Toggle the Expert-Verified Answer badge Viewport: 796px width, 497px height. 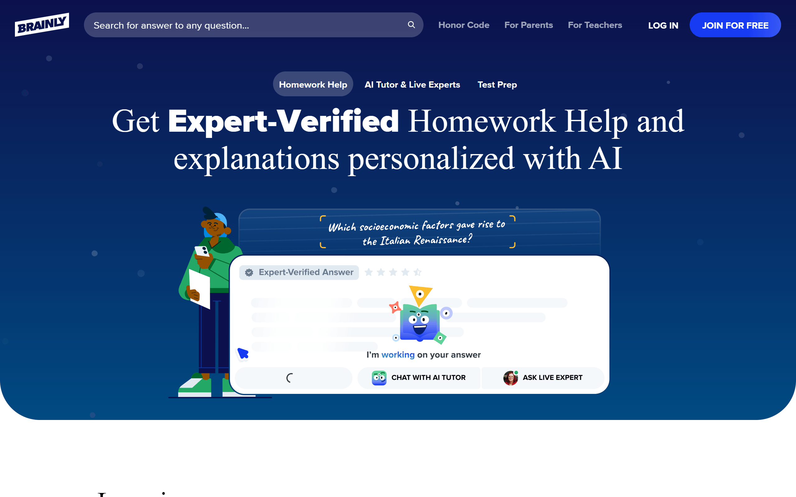(300, 272)
